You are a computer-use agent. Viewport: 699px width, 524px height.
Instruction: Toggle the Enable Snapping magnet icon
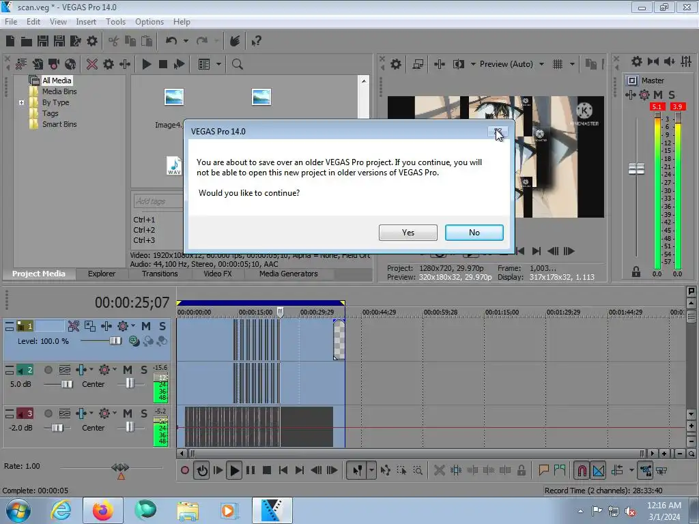(582, 471)
